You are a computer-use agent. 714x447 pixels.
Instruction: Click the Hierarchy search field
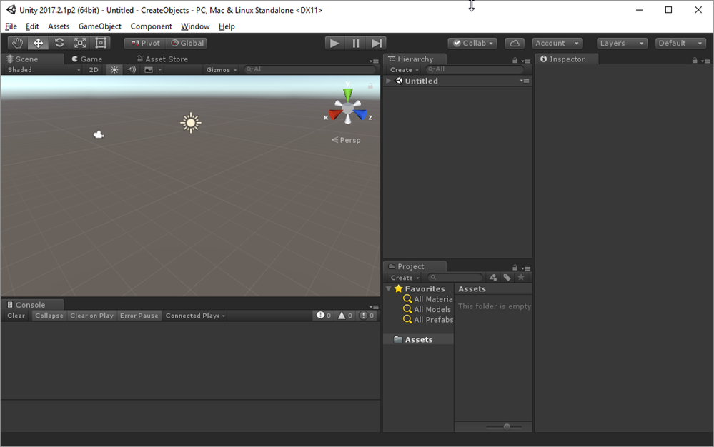(x=475, y=69)
